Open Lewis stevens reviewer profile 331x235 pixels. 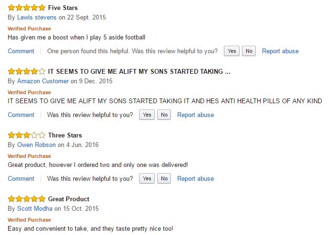(x=37, y=17)
